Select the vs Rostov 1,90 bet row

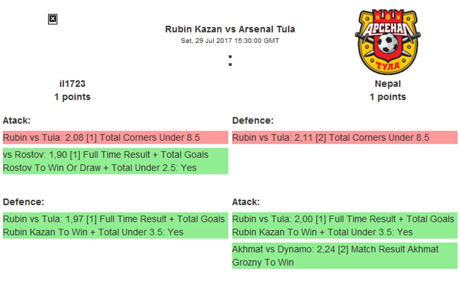coord(115,161)
